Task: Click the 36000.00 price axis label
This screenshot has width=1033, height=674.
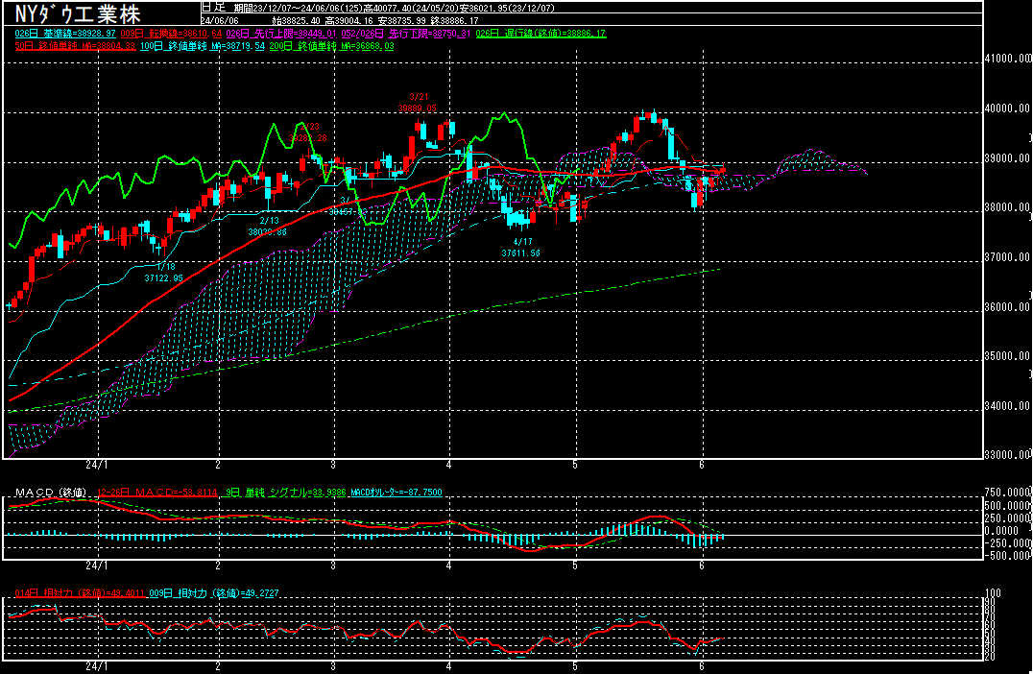Action: pos(1007,307)
